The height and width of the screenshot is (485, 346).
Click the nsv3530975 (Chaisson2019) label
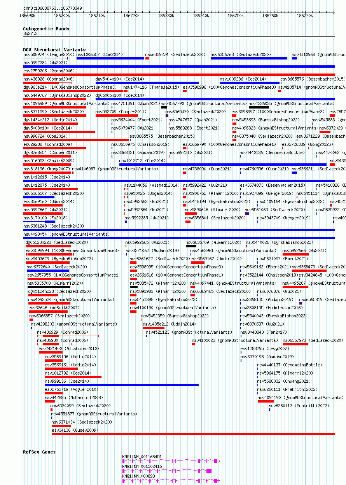140,144
